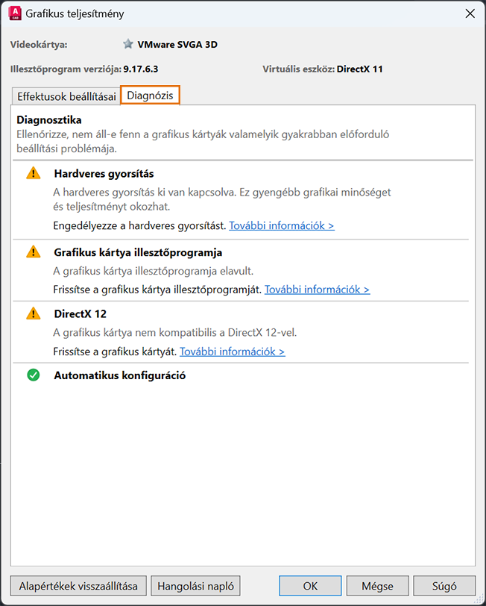486x606 pixels.
Task: Click the Videokártya: label
Action: (x=39, y=45)
